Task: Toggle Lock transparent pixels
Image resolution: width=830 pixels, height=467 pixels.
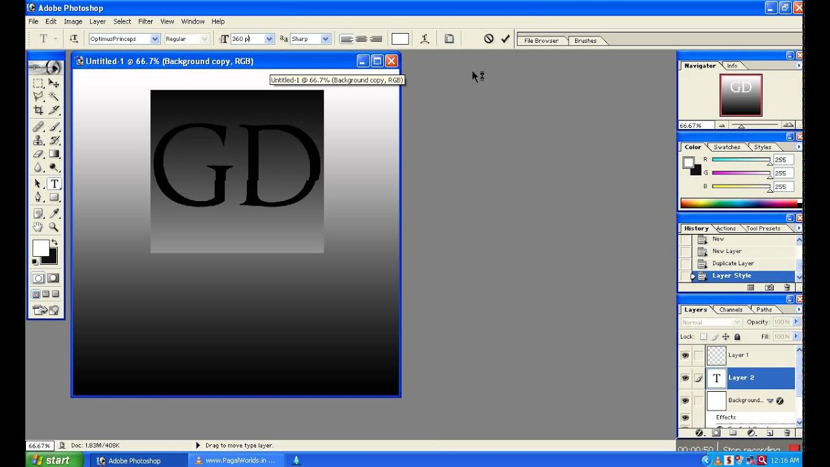Action: pos(704,337)
